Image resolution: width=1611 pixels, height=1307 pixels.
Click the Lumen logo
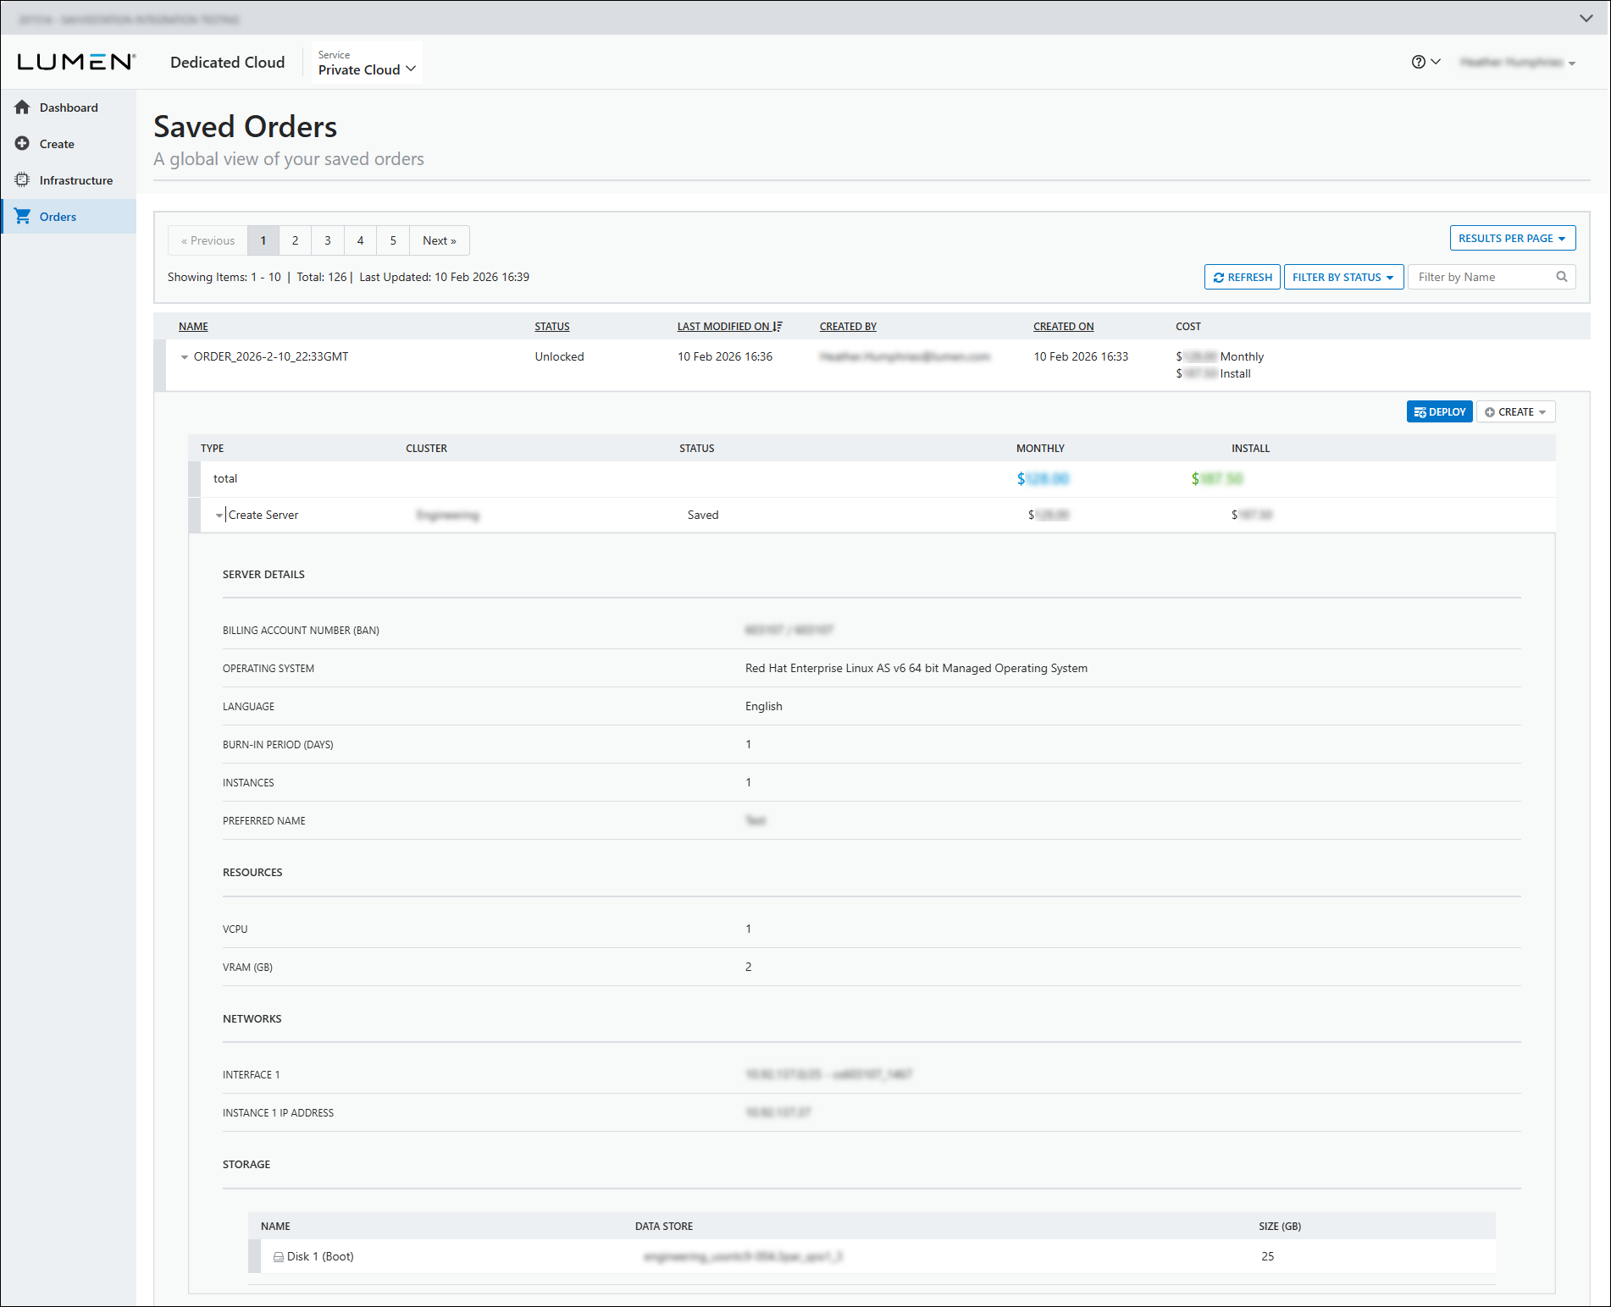76,62
